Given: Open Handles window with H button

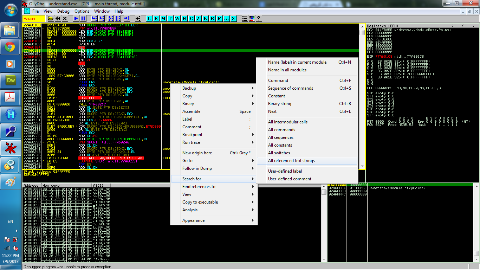Looking at the screenshot, I should [x=184, y=18].
